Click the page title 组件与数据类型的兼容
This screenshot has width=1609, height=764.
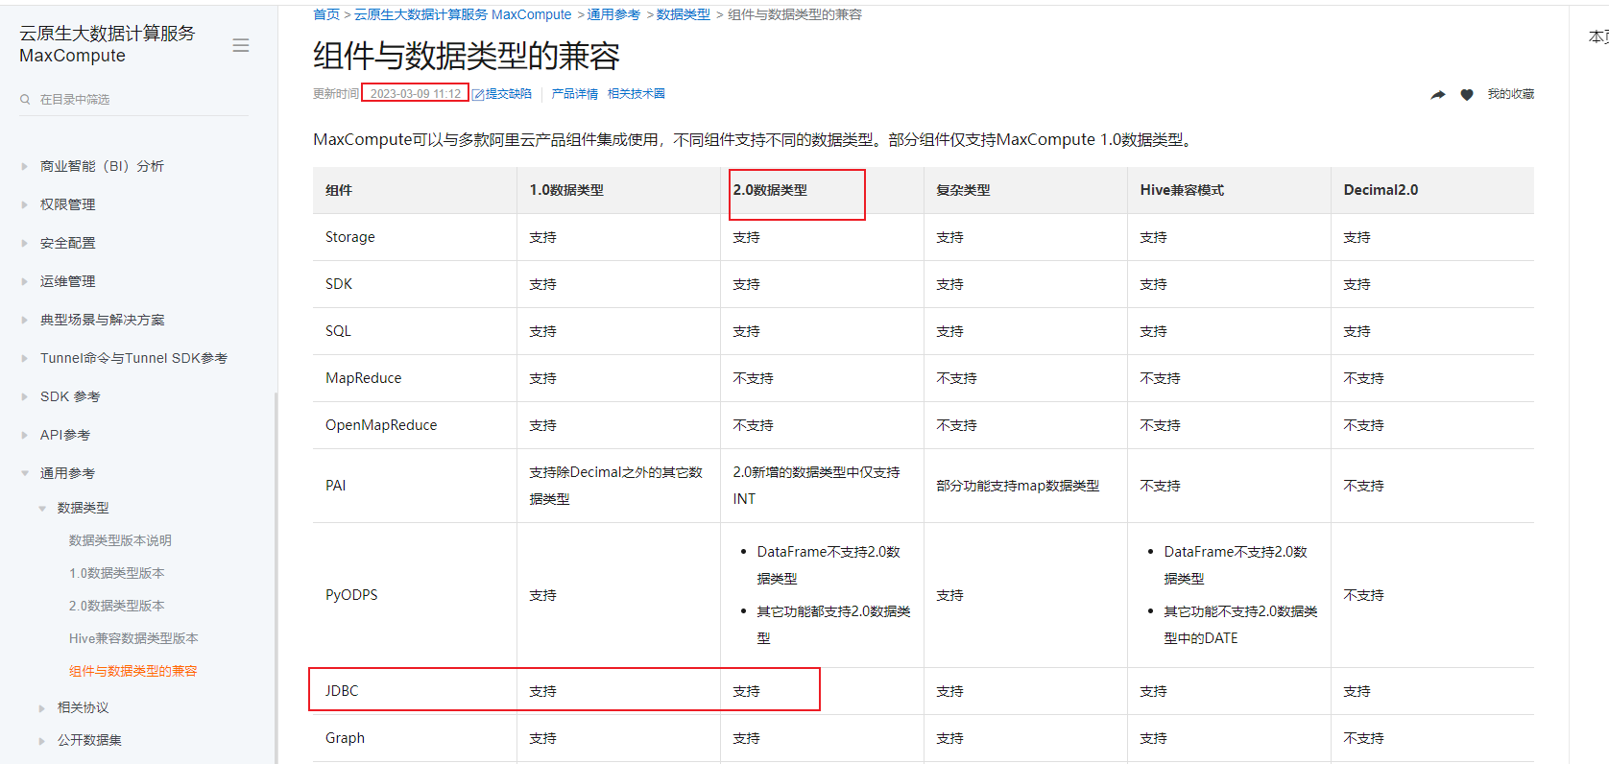[x=467, y=56]
